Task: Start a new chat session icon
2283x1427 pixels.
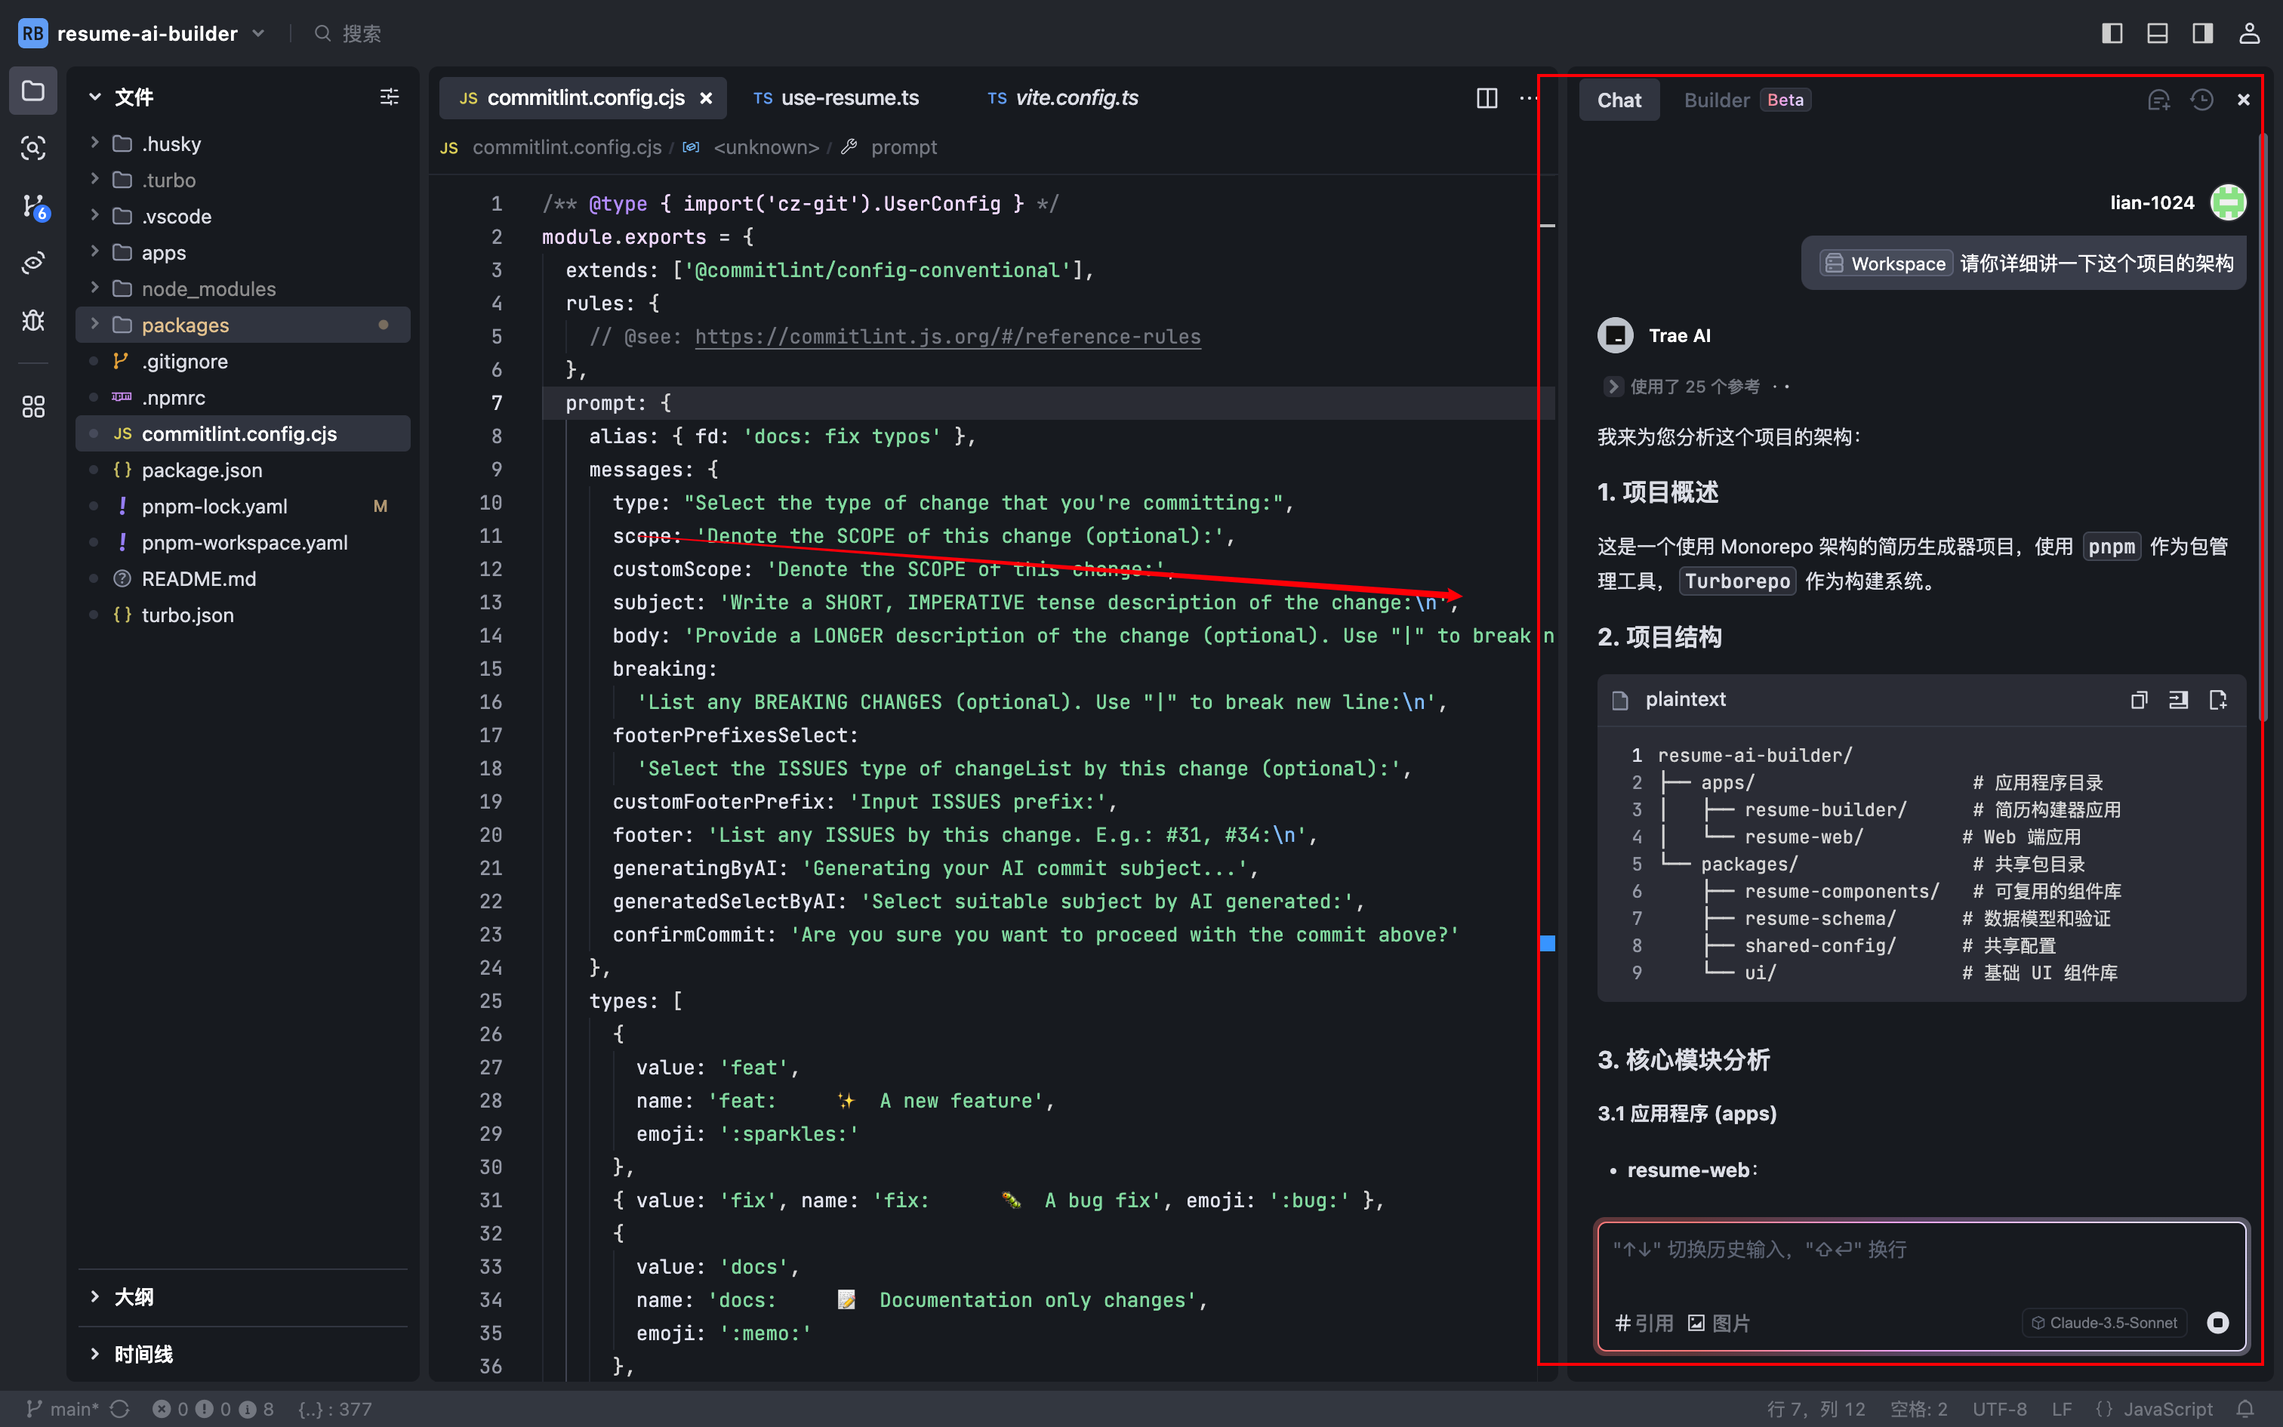Action: [2158, 100]
